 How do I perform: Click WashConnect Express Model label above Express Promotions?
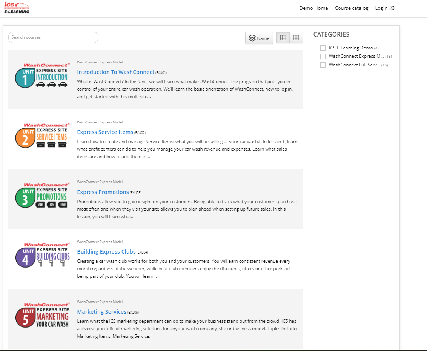tap(100, 182)
